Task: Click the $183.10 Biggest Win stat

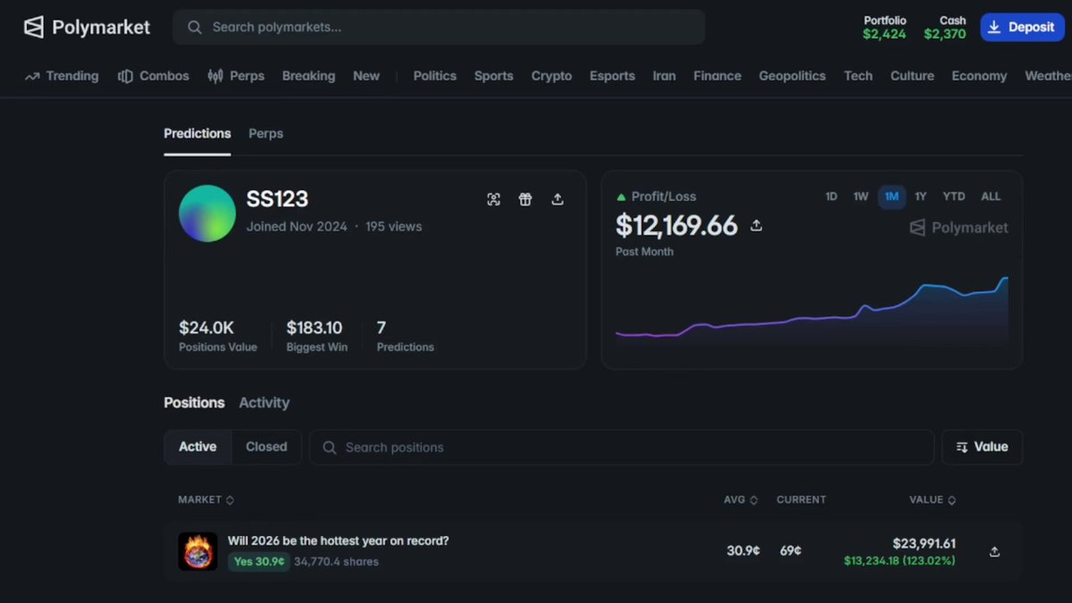Action: coord(316,336)
